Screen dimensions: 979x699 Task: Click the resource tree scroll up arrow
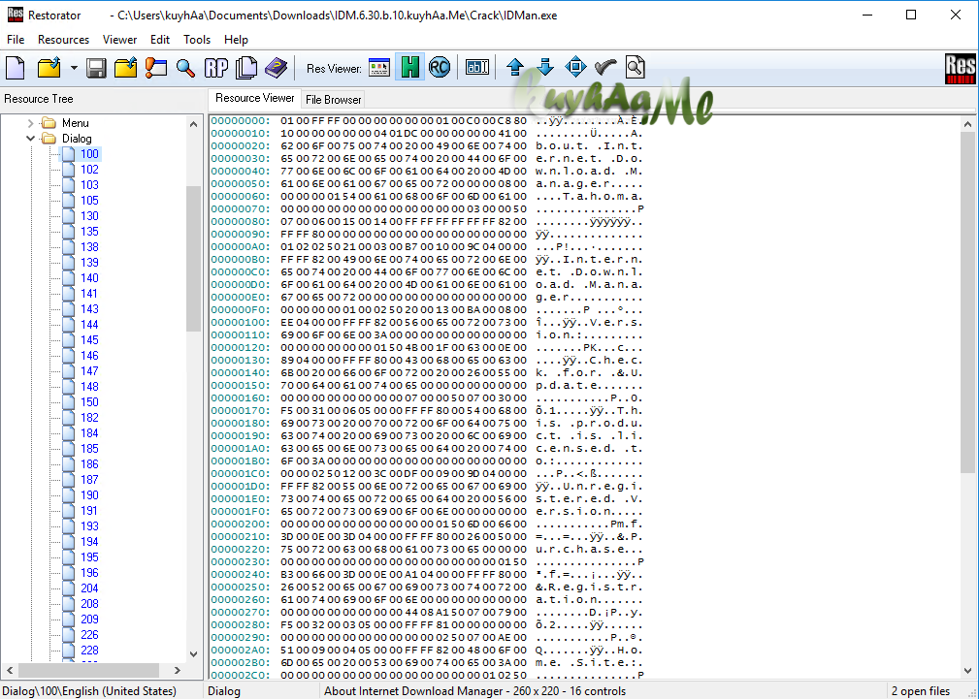click(x=193, y=124)
